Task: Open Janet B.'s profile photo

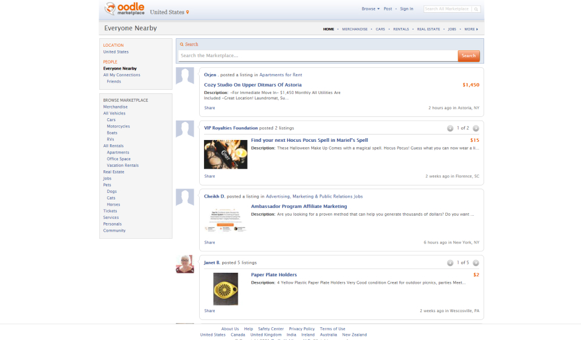Action: click(185, 264)
